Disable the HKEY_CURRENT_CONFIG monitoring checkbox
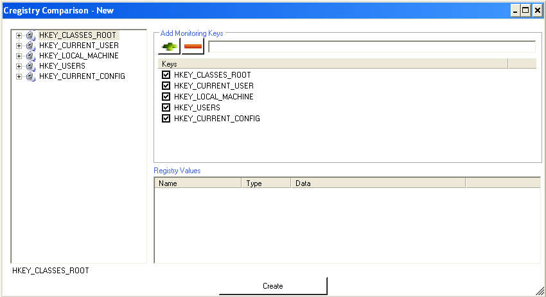The height and width of the screenshot is (297, 546). pyautogui.click(x=166, y=119)
